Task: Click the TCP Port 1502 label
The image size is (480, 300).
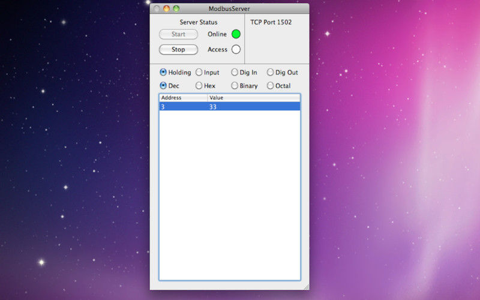Action: tap(271, 22)
